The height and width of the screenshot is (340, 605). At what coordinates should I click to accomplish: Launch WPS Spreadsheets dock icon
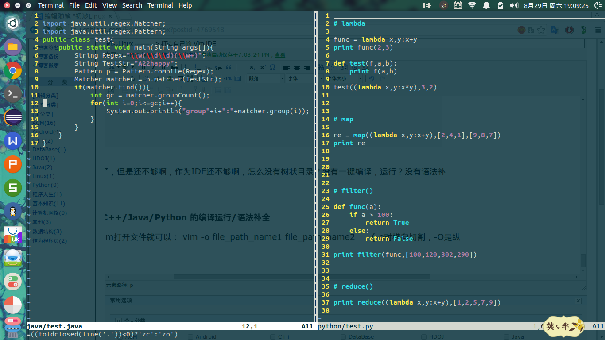point(13,188)
